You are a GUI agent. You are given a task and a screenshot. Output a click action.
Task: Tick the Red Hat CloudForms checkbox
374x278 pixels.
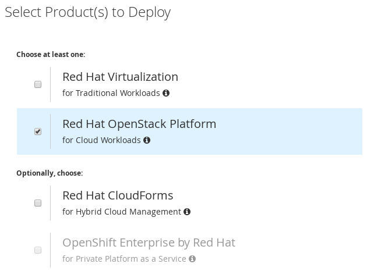click(38, 203)
